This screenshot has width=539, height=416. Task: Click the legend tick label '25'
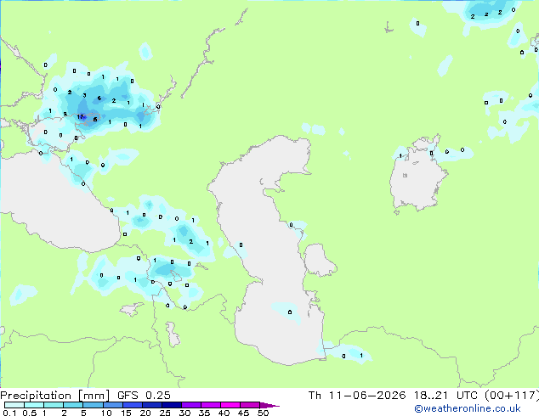pos(165,413)
